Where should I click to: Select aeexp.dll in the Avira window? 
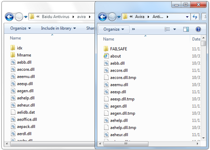pyautogui.click(x=115, y=92)
